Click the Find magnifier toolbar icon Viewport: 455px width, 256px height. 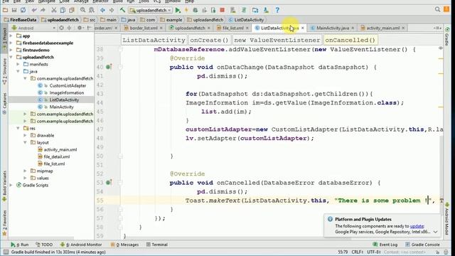pyautogui.click(x=82, y=10)
